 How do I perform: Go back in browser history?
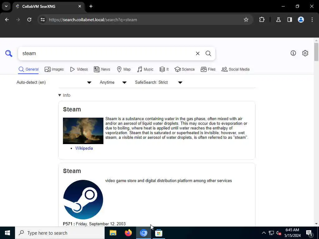(7, 20)
